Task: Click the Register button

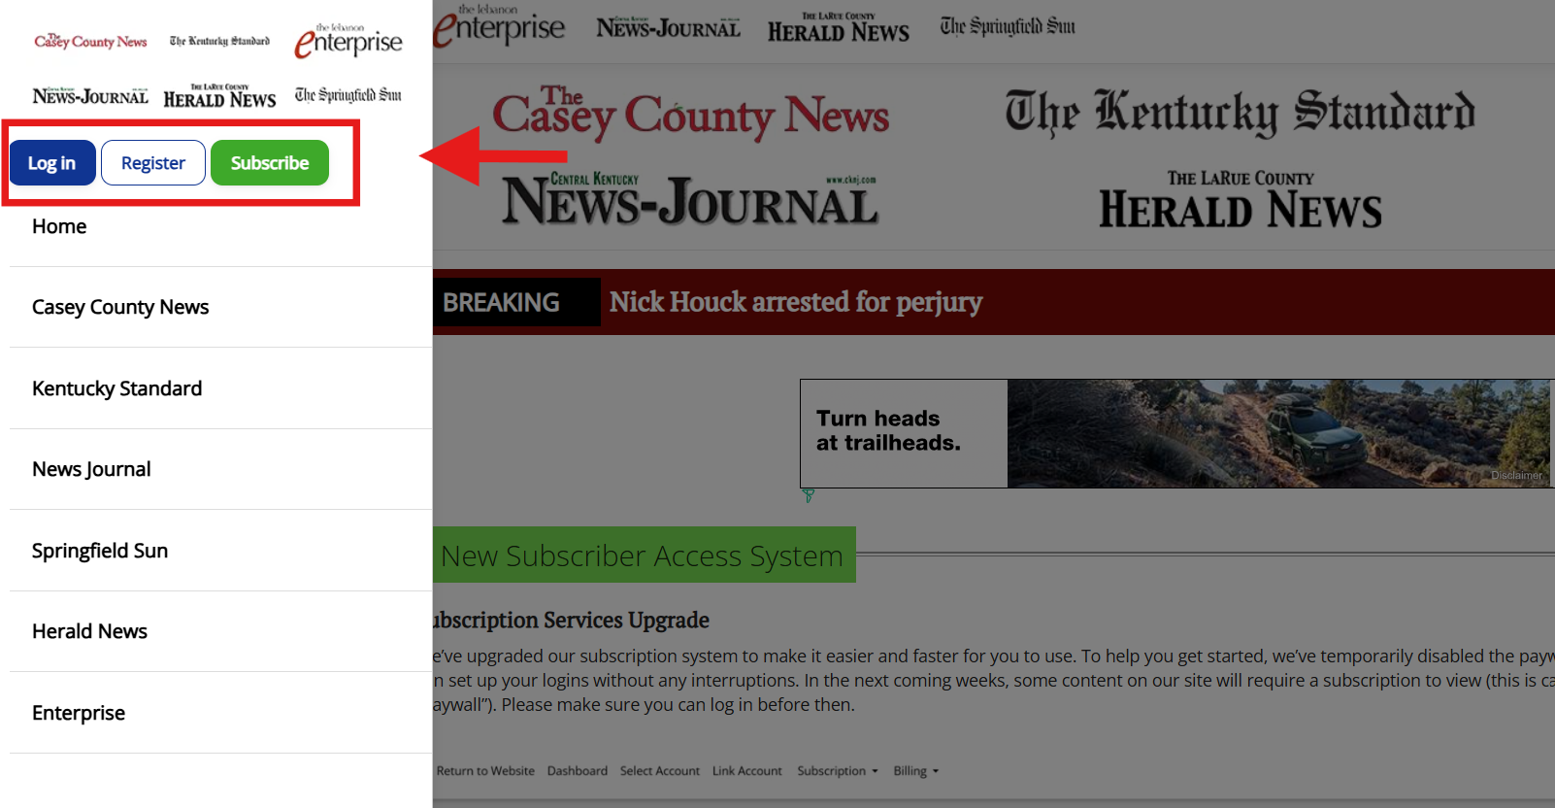Action: (x=153, y=162)
